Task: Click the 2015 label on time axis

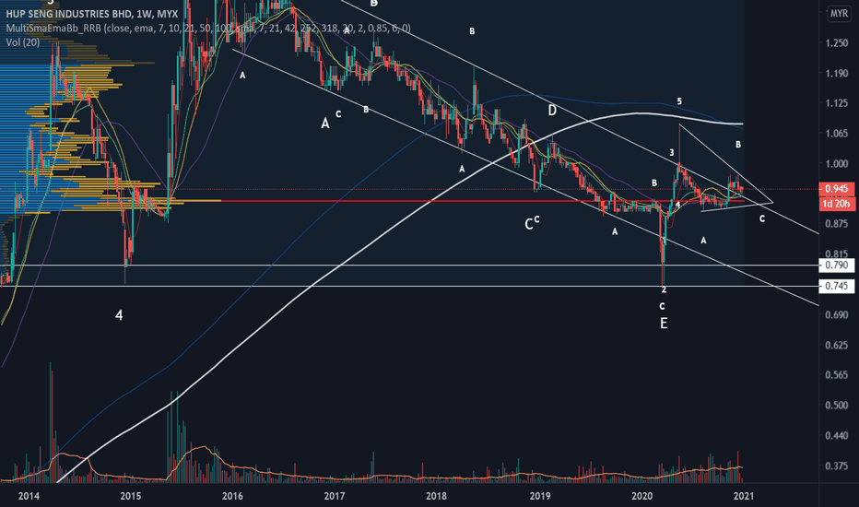Action: 130,497
